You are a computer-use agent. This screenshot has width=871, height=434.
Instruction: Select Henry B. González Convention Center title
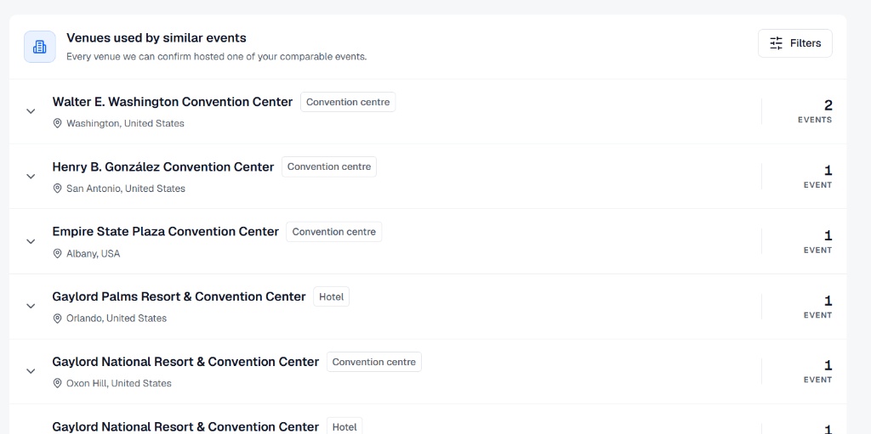[162, 167]
